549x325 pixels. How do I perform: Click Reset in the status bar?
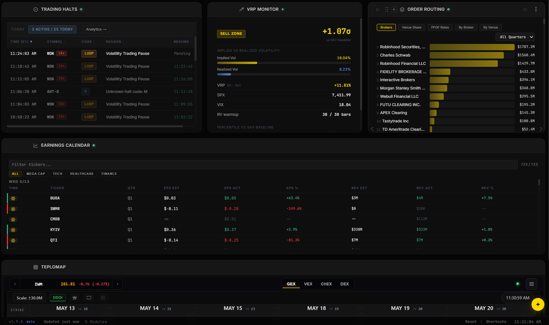click(x=471, y=322)
